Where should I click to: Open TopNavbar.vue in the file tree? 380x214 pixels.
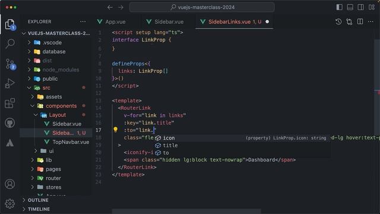pyautogui.click(x=56, y=142)
